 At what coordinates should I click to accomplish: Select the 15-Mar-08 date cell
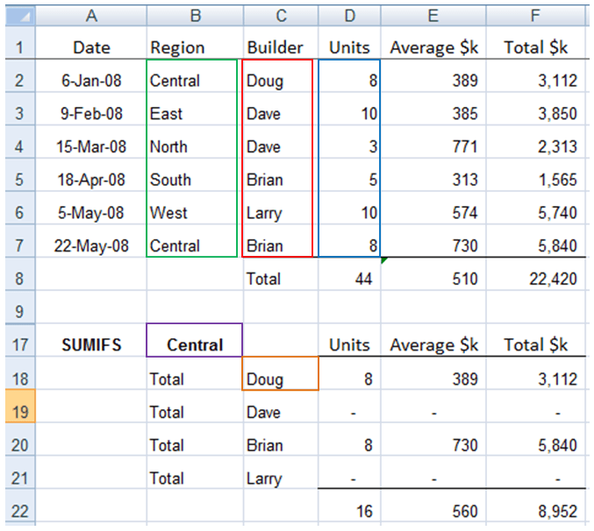point(91,142)
